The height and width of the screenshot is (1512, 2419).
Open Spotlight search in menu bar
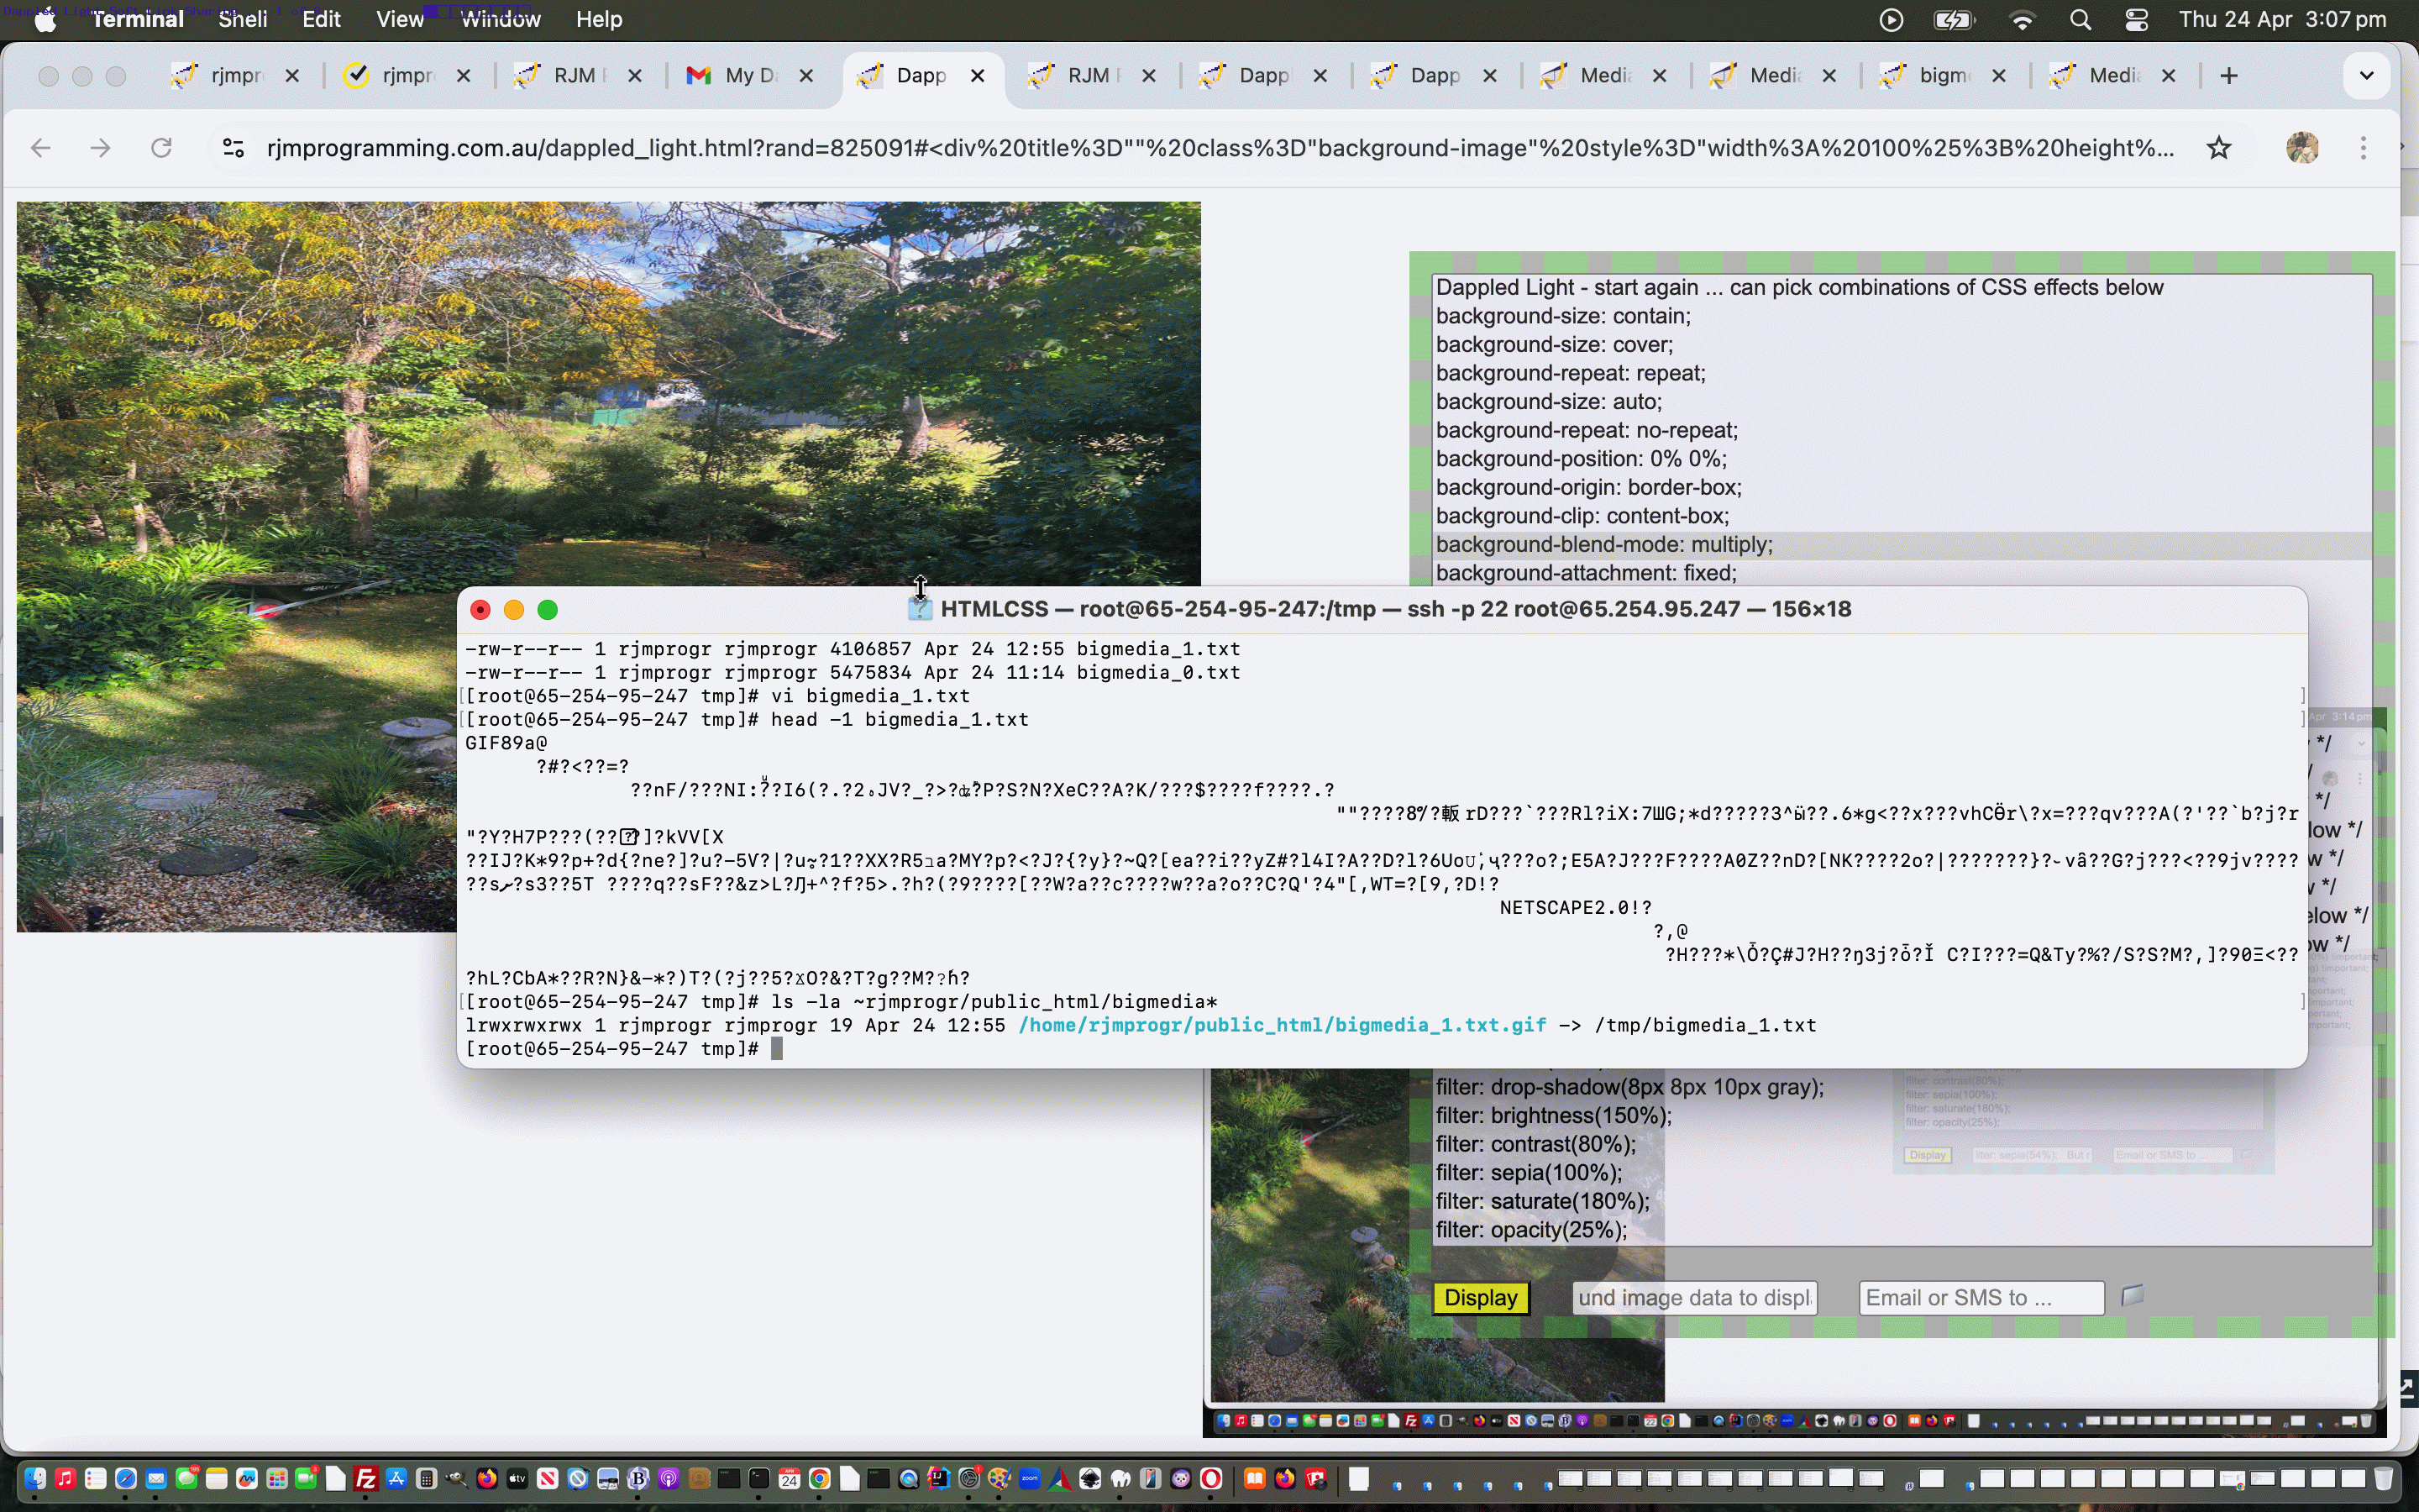[2081, 20]
